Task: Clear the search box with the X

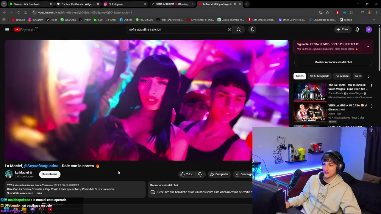Action: coord(229,29)
